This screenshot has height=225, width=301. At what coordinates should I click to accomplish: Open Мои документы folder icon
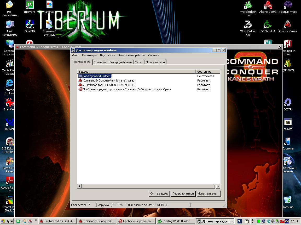pyautogui.click(x=10, y=9)
